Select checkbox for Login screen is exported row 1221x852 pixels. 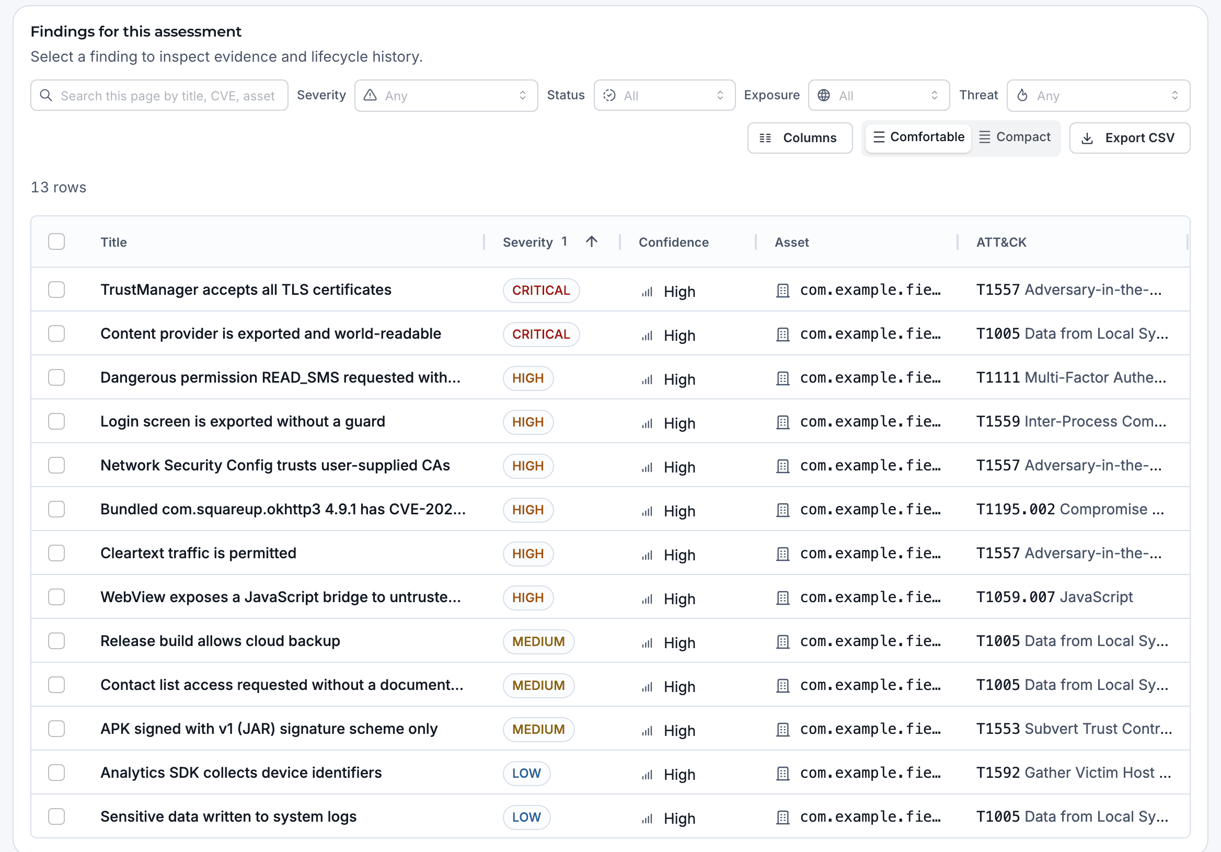click(x=56, y=421)
